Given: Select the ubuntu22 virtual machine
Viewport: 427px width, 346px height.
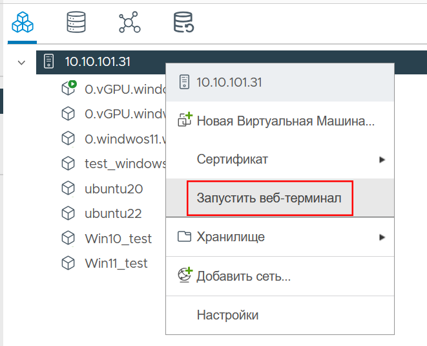Looking at the screenshot, I should (x=113, y=213).
